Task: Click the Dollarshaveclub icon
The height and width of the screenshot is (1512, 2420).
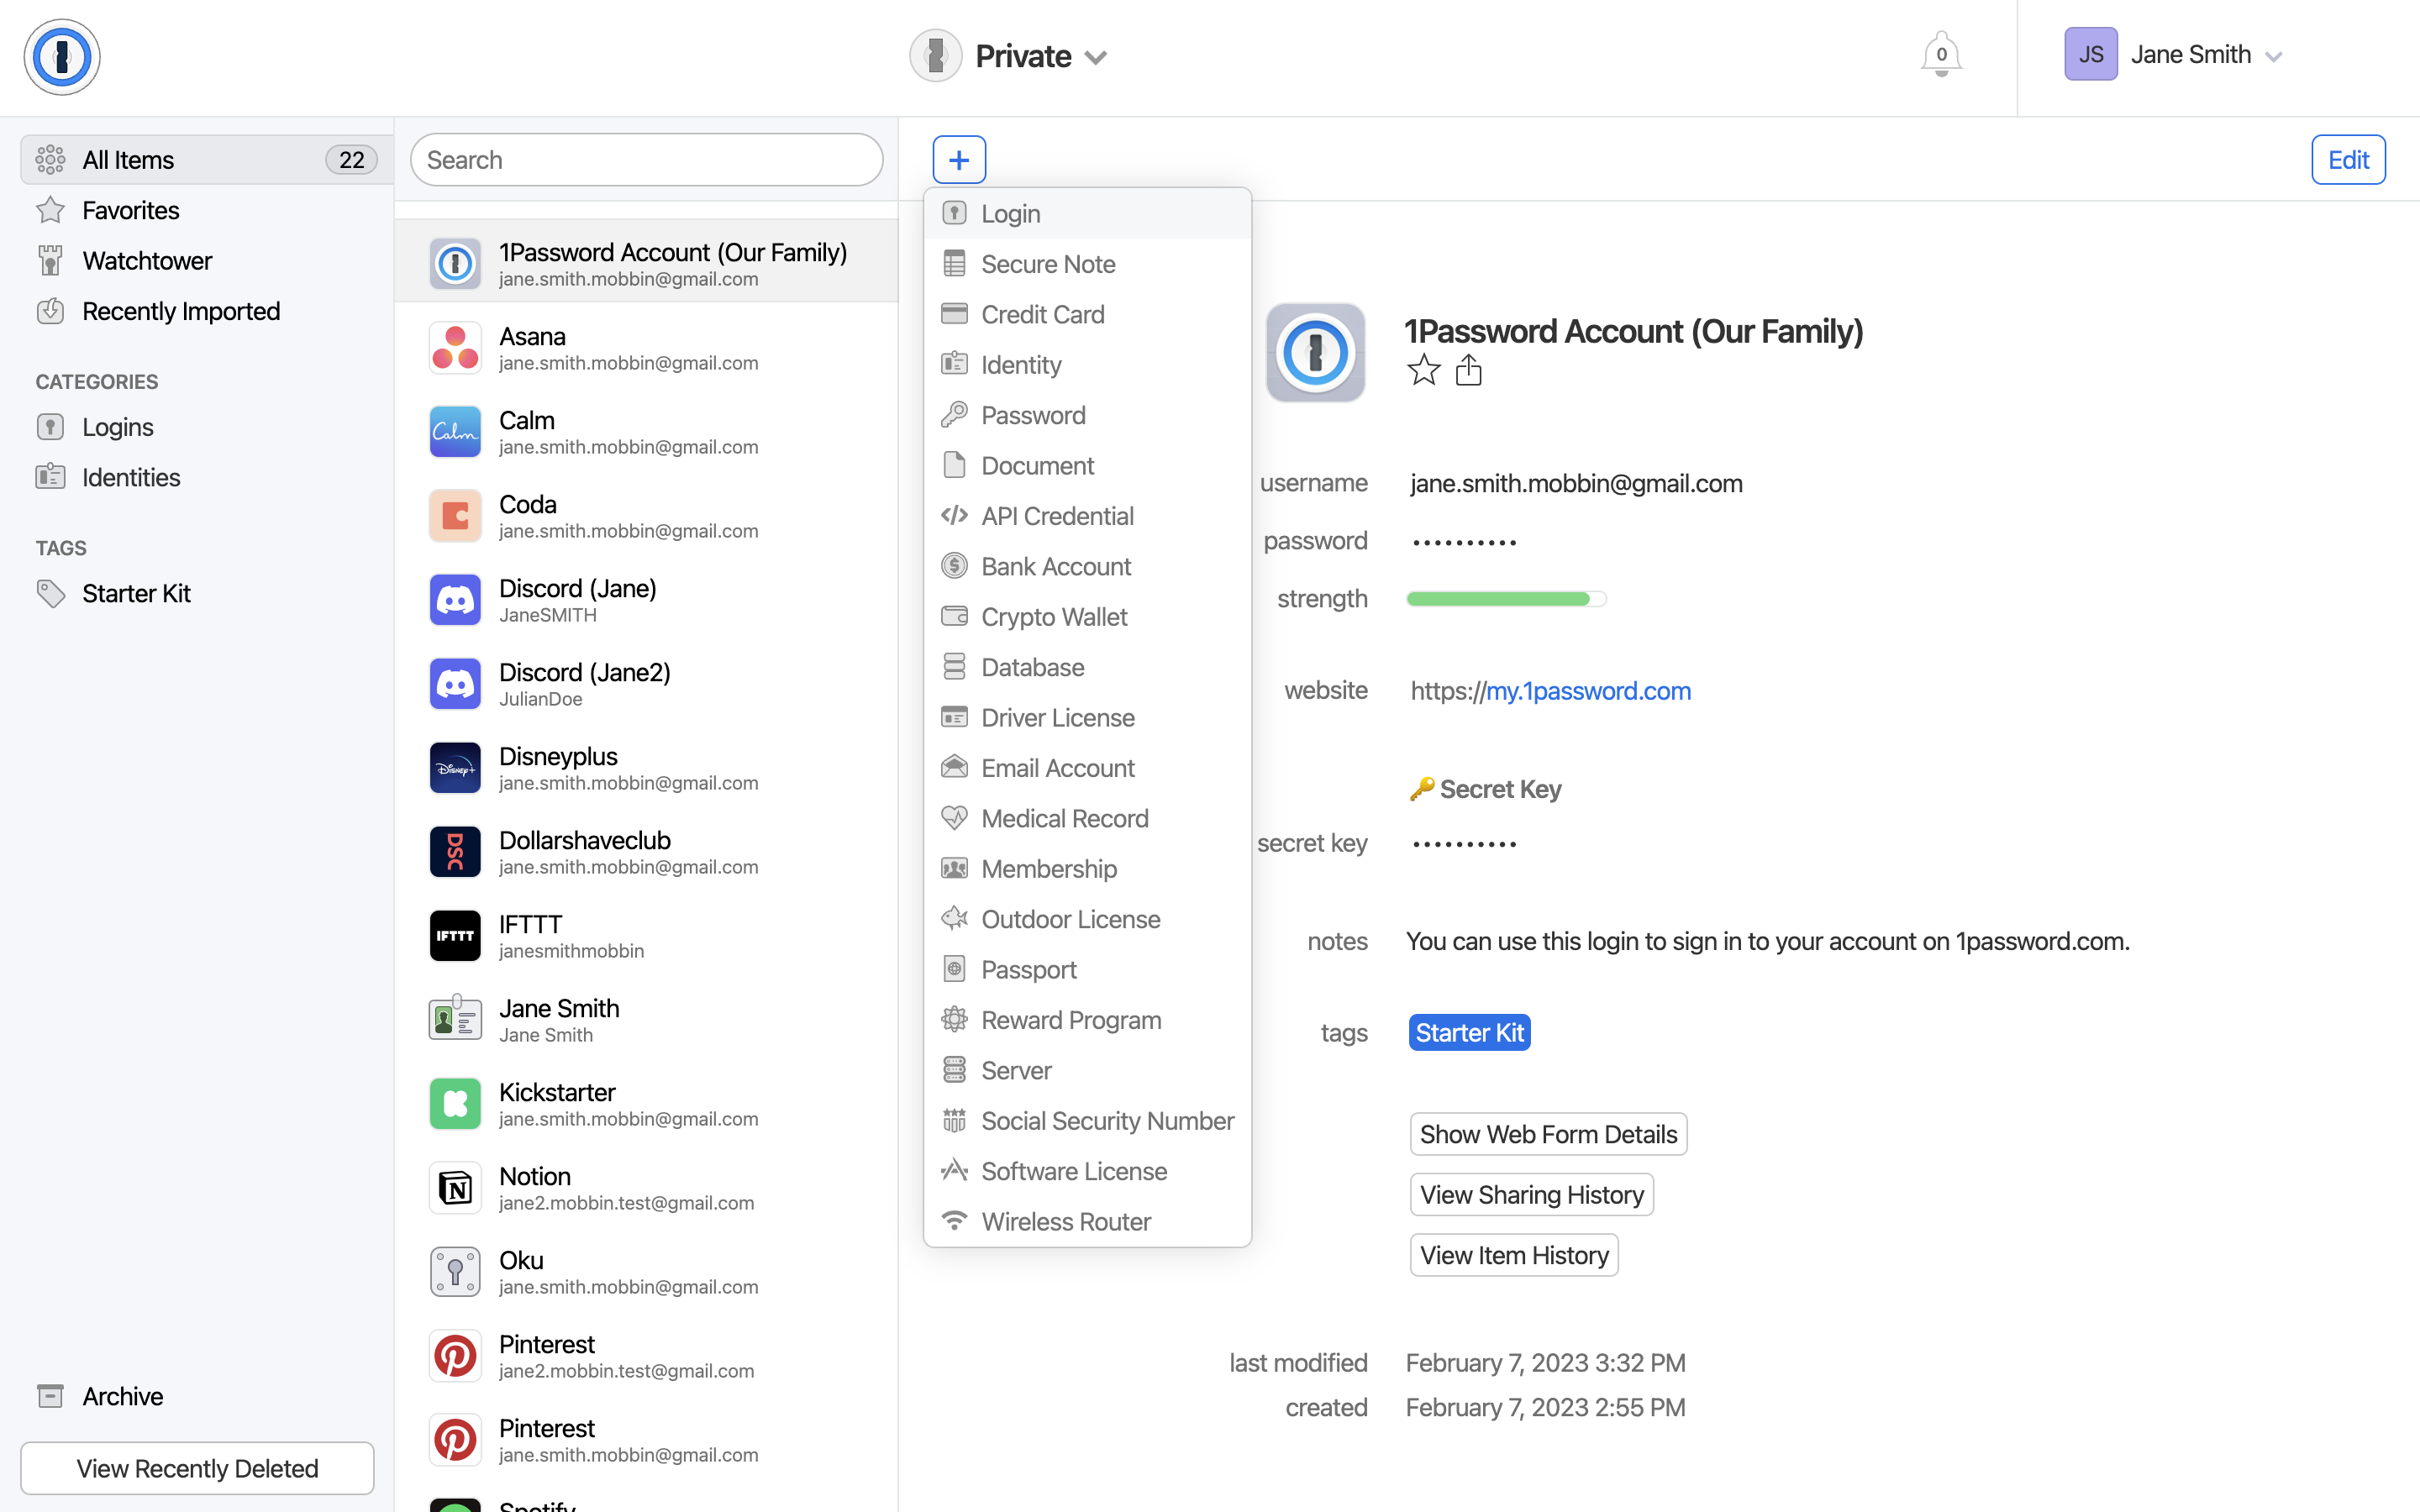Action: click(455, 852)
